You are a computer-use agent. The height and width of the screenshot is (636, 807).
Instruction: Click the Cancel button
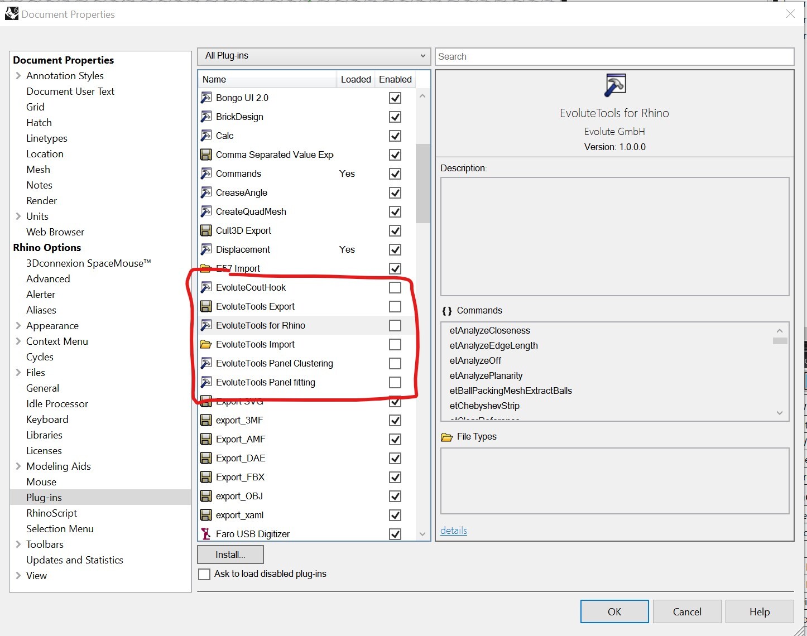pos(687,611)
